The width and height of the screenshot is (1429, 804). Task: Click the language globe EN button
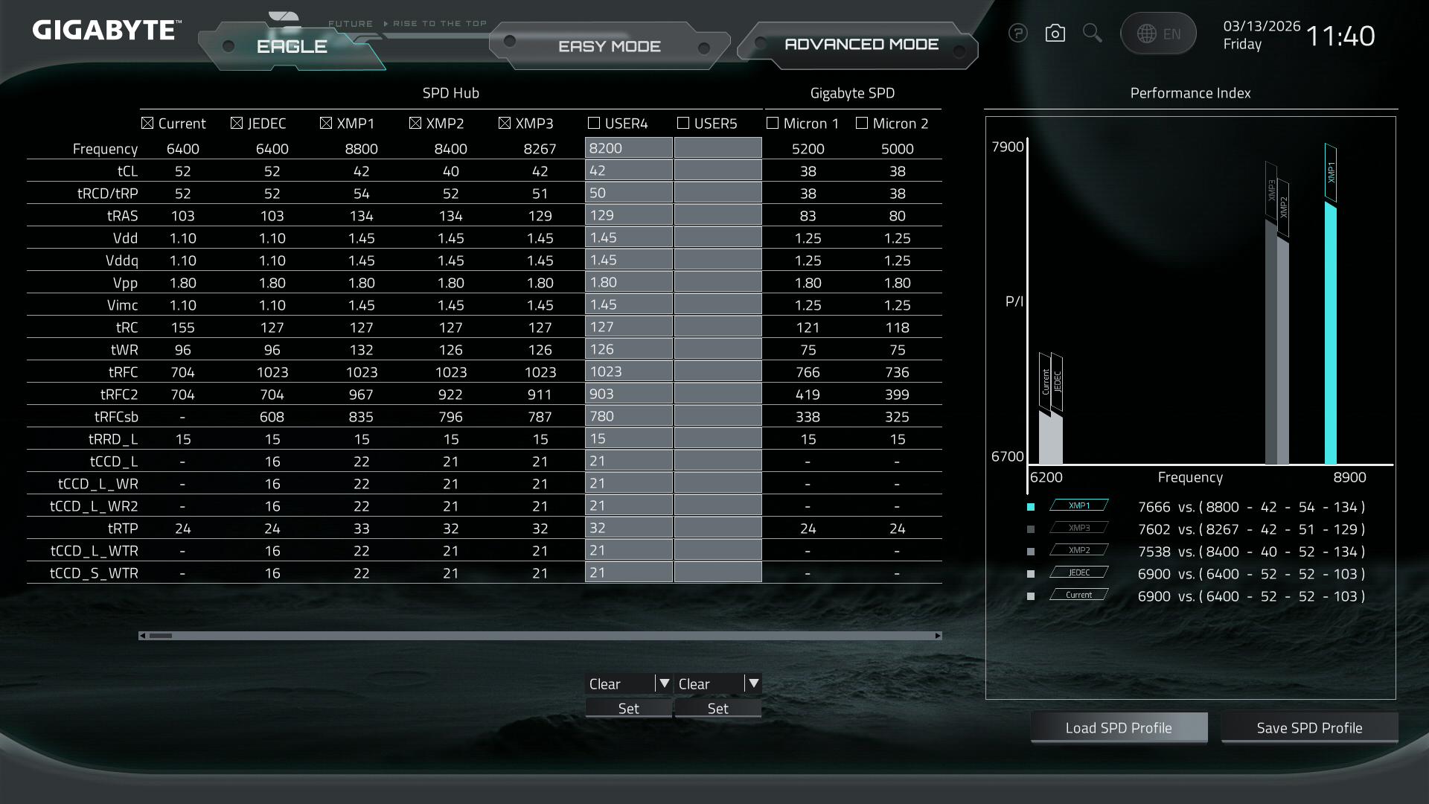tap(1158, 33)
